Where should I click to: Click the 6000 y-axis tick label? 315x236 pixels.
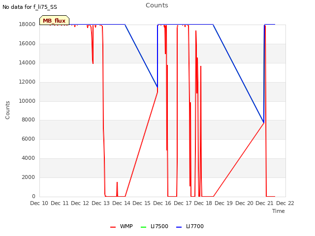coord(29,139)
